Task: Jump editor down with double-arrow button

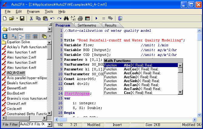Action: 199,115
